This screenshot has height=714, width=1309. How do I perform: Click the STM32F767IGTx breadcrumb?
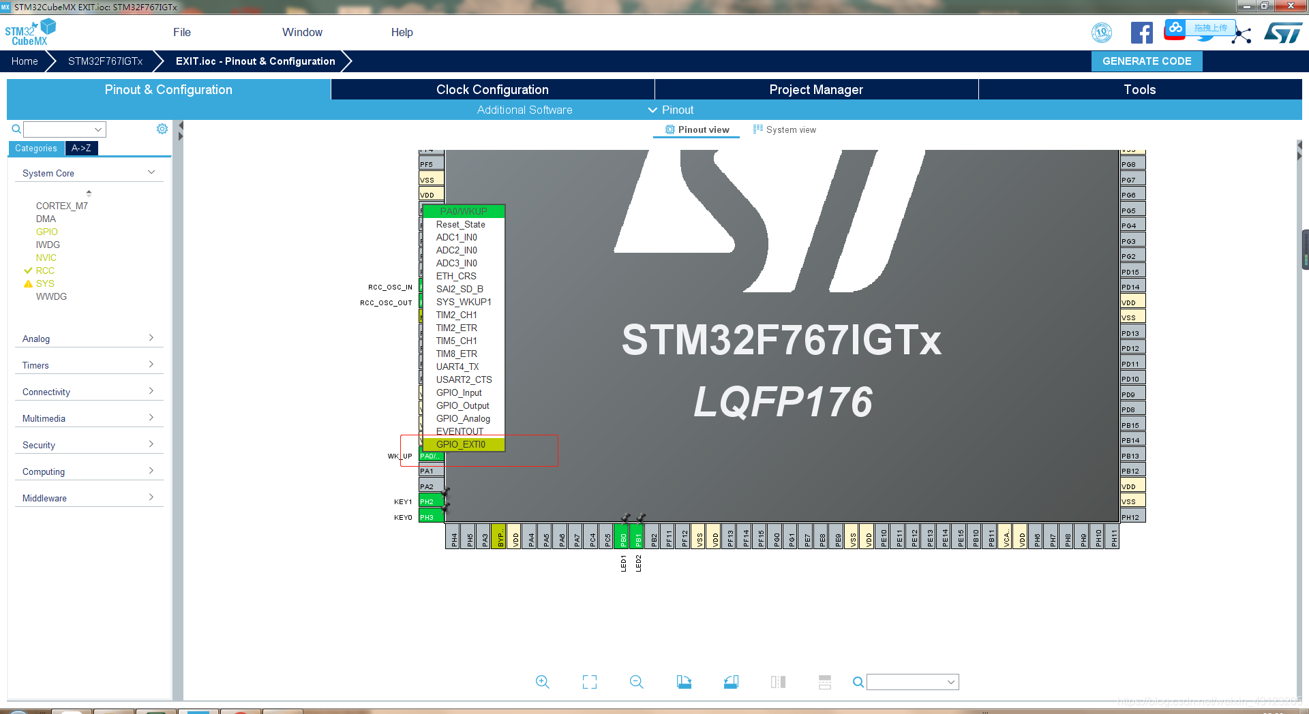(x=105, y=61)
